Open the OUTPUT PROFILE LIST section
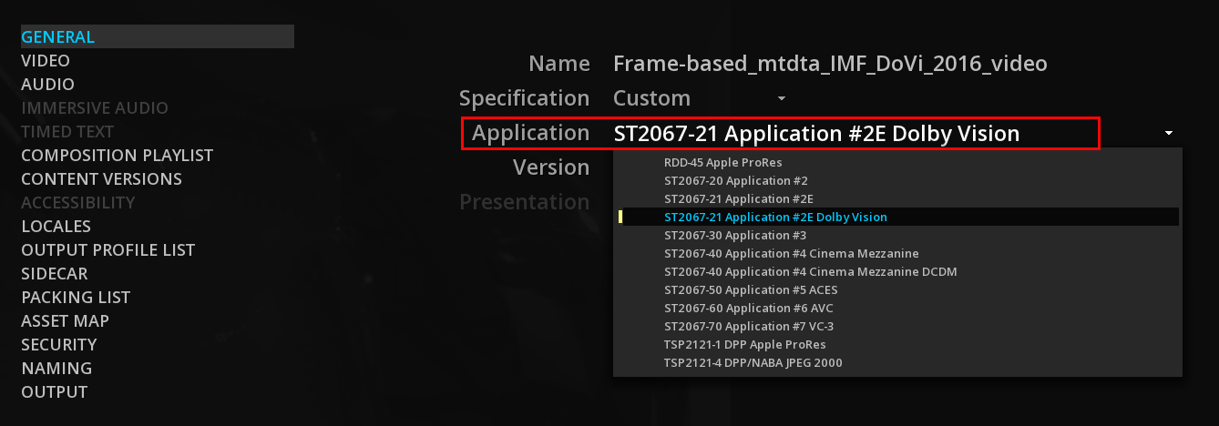Screen dimensions: 1219x426 coord(108,250)
